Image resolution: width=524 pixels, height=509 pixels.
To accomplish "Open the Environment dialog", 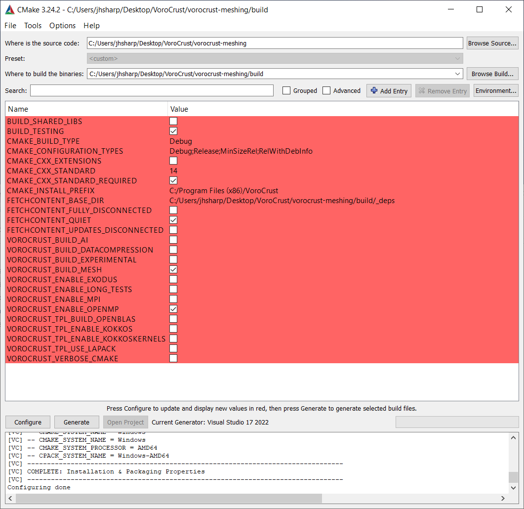I will click(x=496, y=90).
